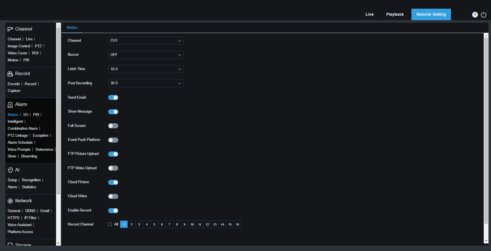Expand the Buzzer dropdown

point(146,55)
